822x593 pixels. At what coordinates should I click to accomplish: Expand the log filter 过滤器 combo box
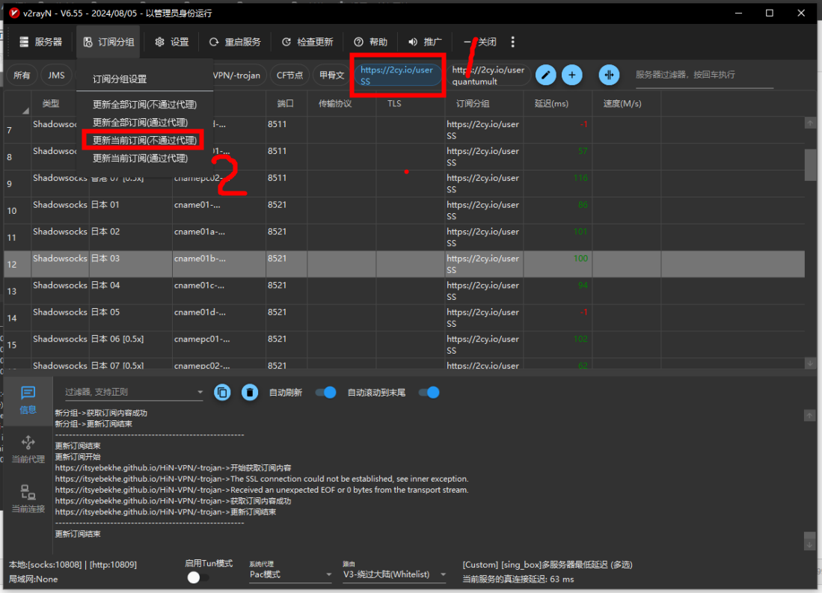[x=200, y=392]
